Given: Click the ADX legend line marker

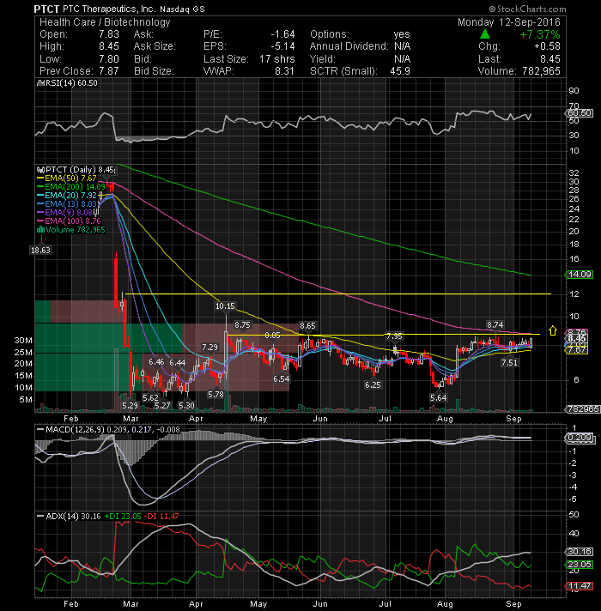Looking at the screenshot, I should [x=39, y=516].
